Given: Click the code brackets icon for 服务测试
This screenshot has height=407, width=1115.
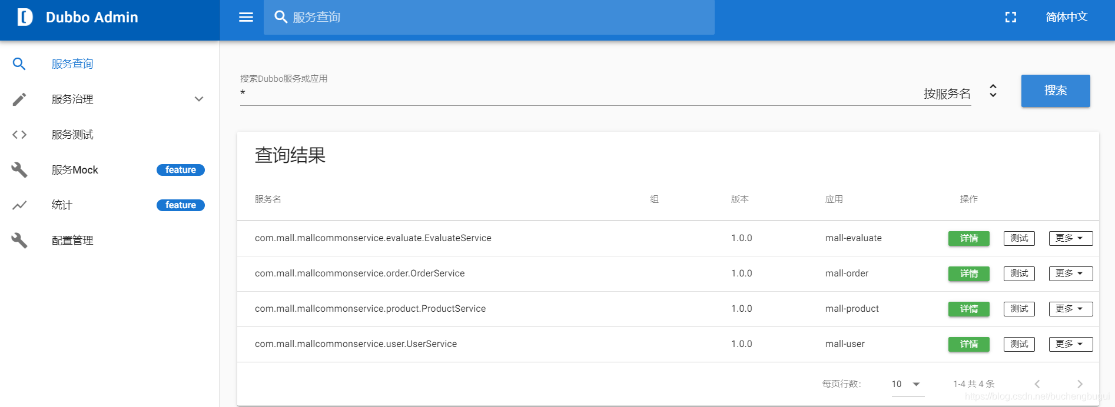Looking at the screenshot, I should [x=19, y=135].
